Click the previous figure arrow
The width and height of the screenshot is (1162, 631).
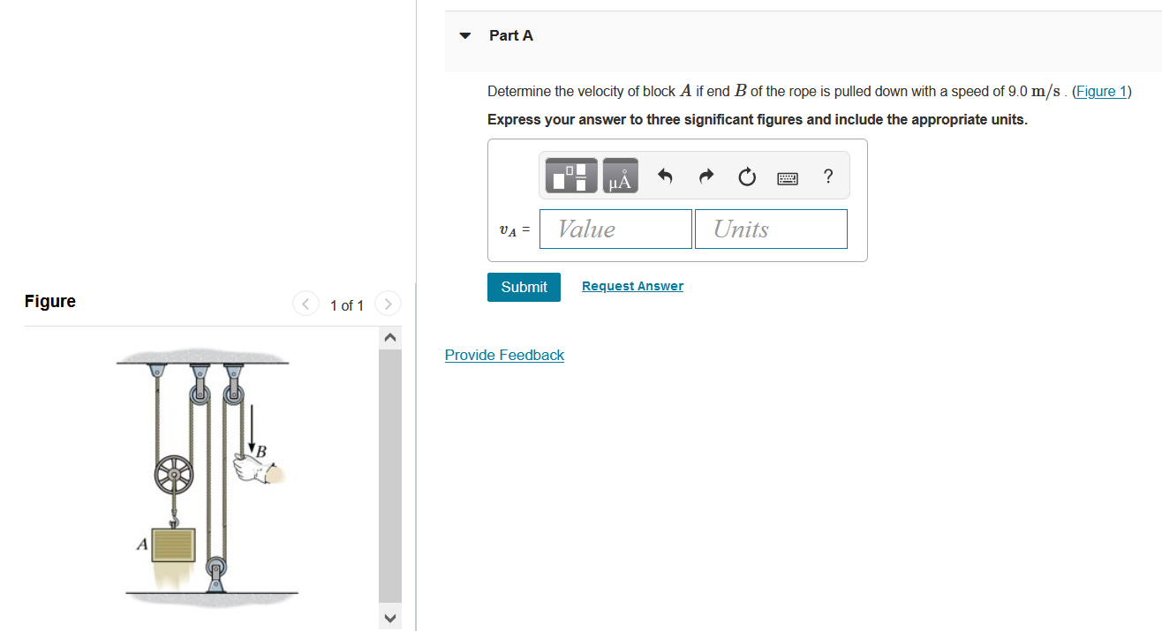point(305,303)
